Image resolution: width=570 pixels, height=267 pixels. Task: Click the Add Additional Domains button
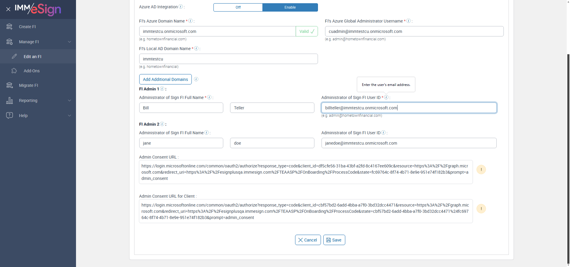coord(165,79)
